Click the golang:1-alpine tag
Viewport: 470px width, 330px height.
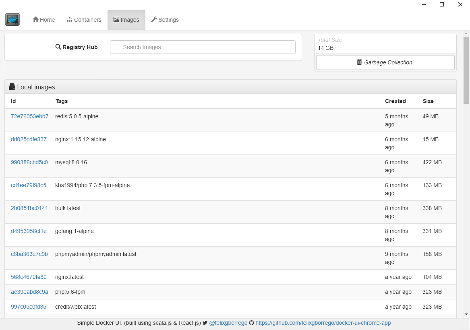click(x=75, y=231)
